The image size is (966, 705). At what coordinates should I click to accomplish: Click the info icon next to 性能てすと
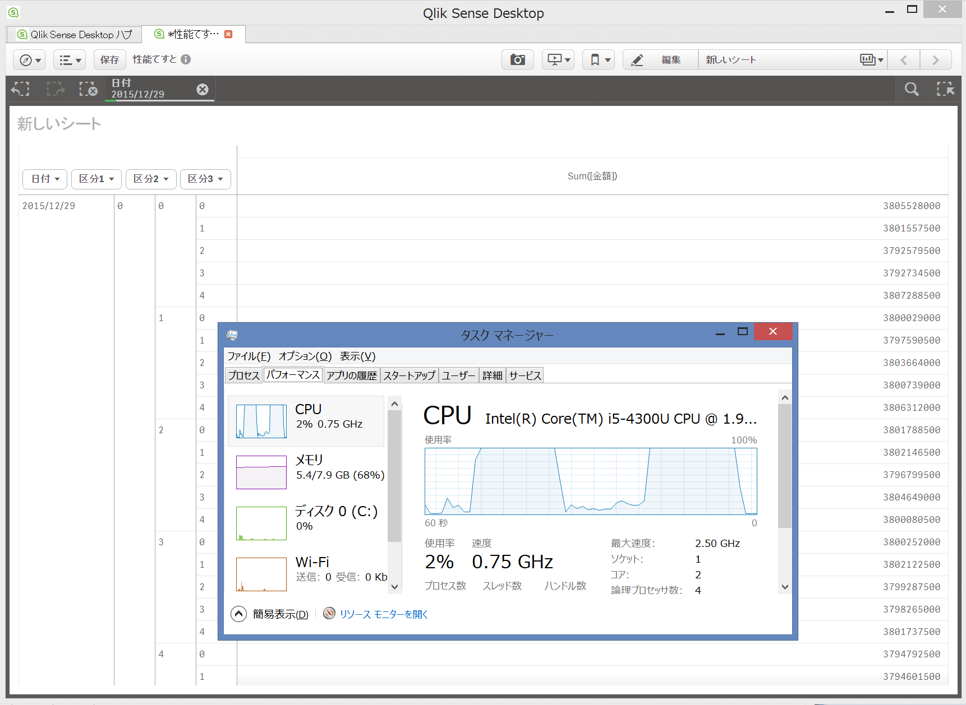(186, 59)
